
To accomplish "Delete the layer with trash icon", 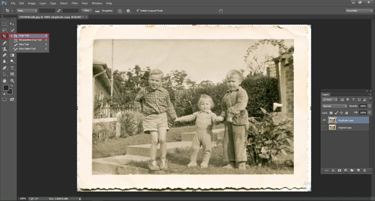I will pyautogui.click(x=364, y=170).
